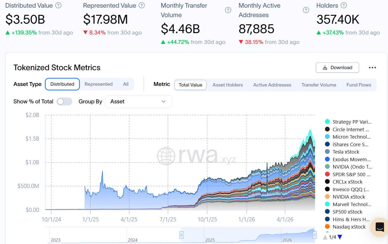Toggle Nasdaq xStock legend series

point(345,227)
